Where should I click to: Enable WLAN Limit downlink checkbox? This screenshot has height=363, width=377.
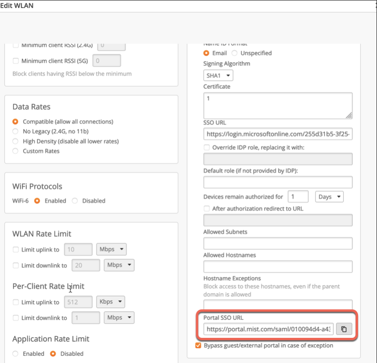pyautogui.click(x=16, y=265)
